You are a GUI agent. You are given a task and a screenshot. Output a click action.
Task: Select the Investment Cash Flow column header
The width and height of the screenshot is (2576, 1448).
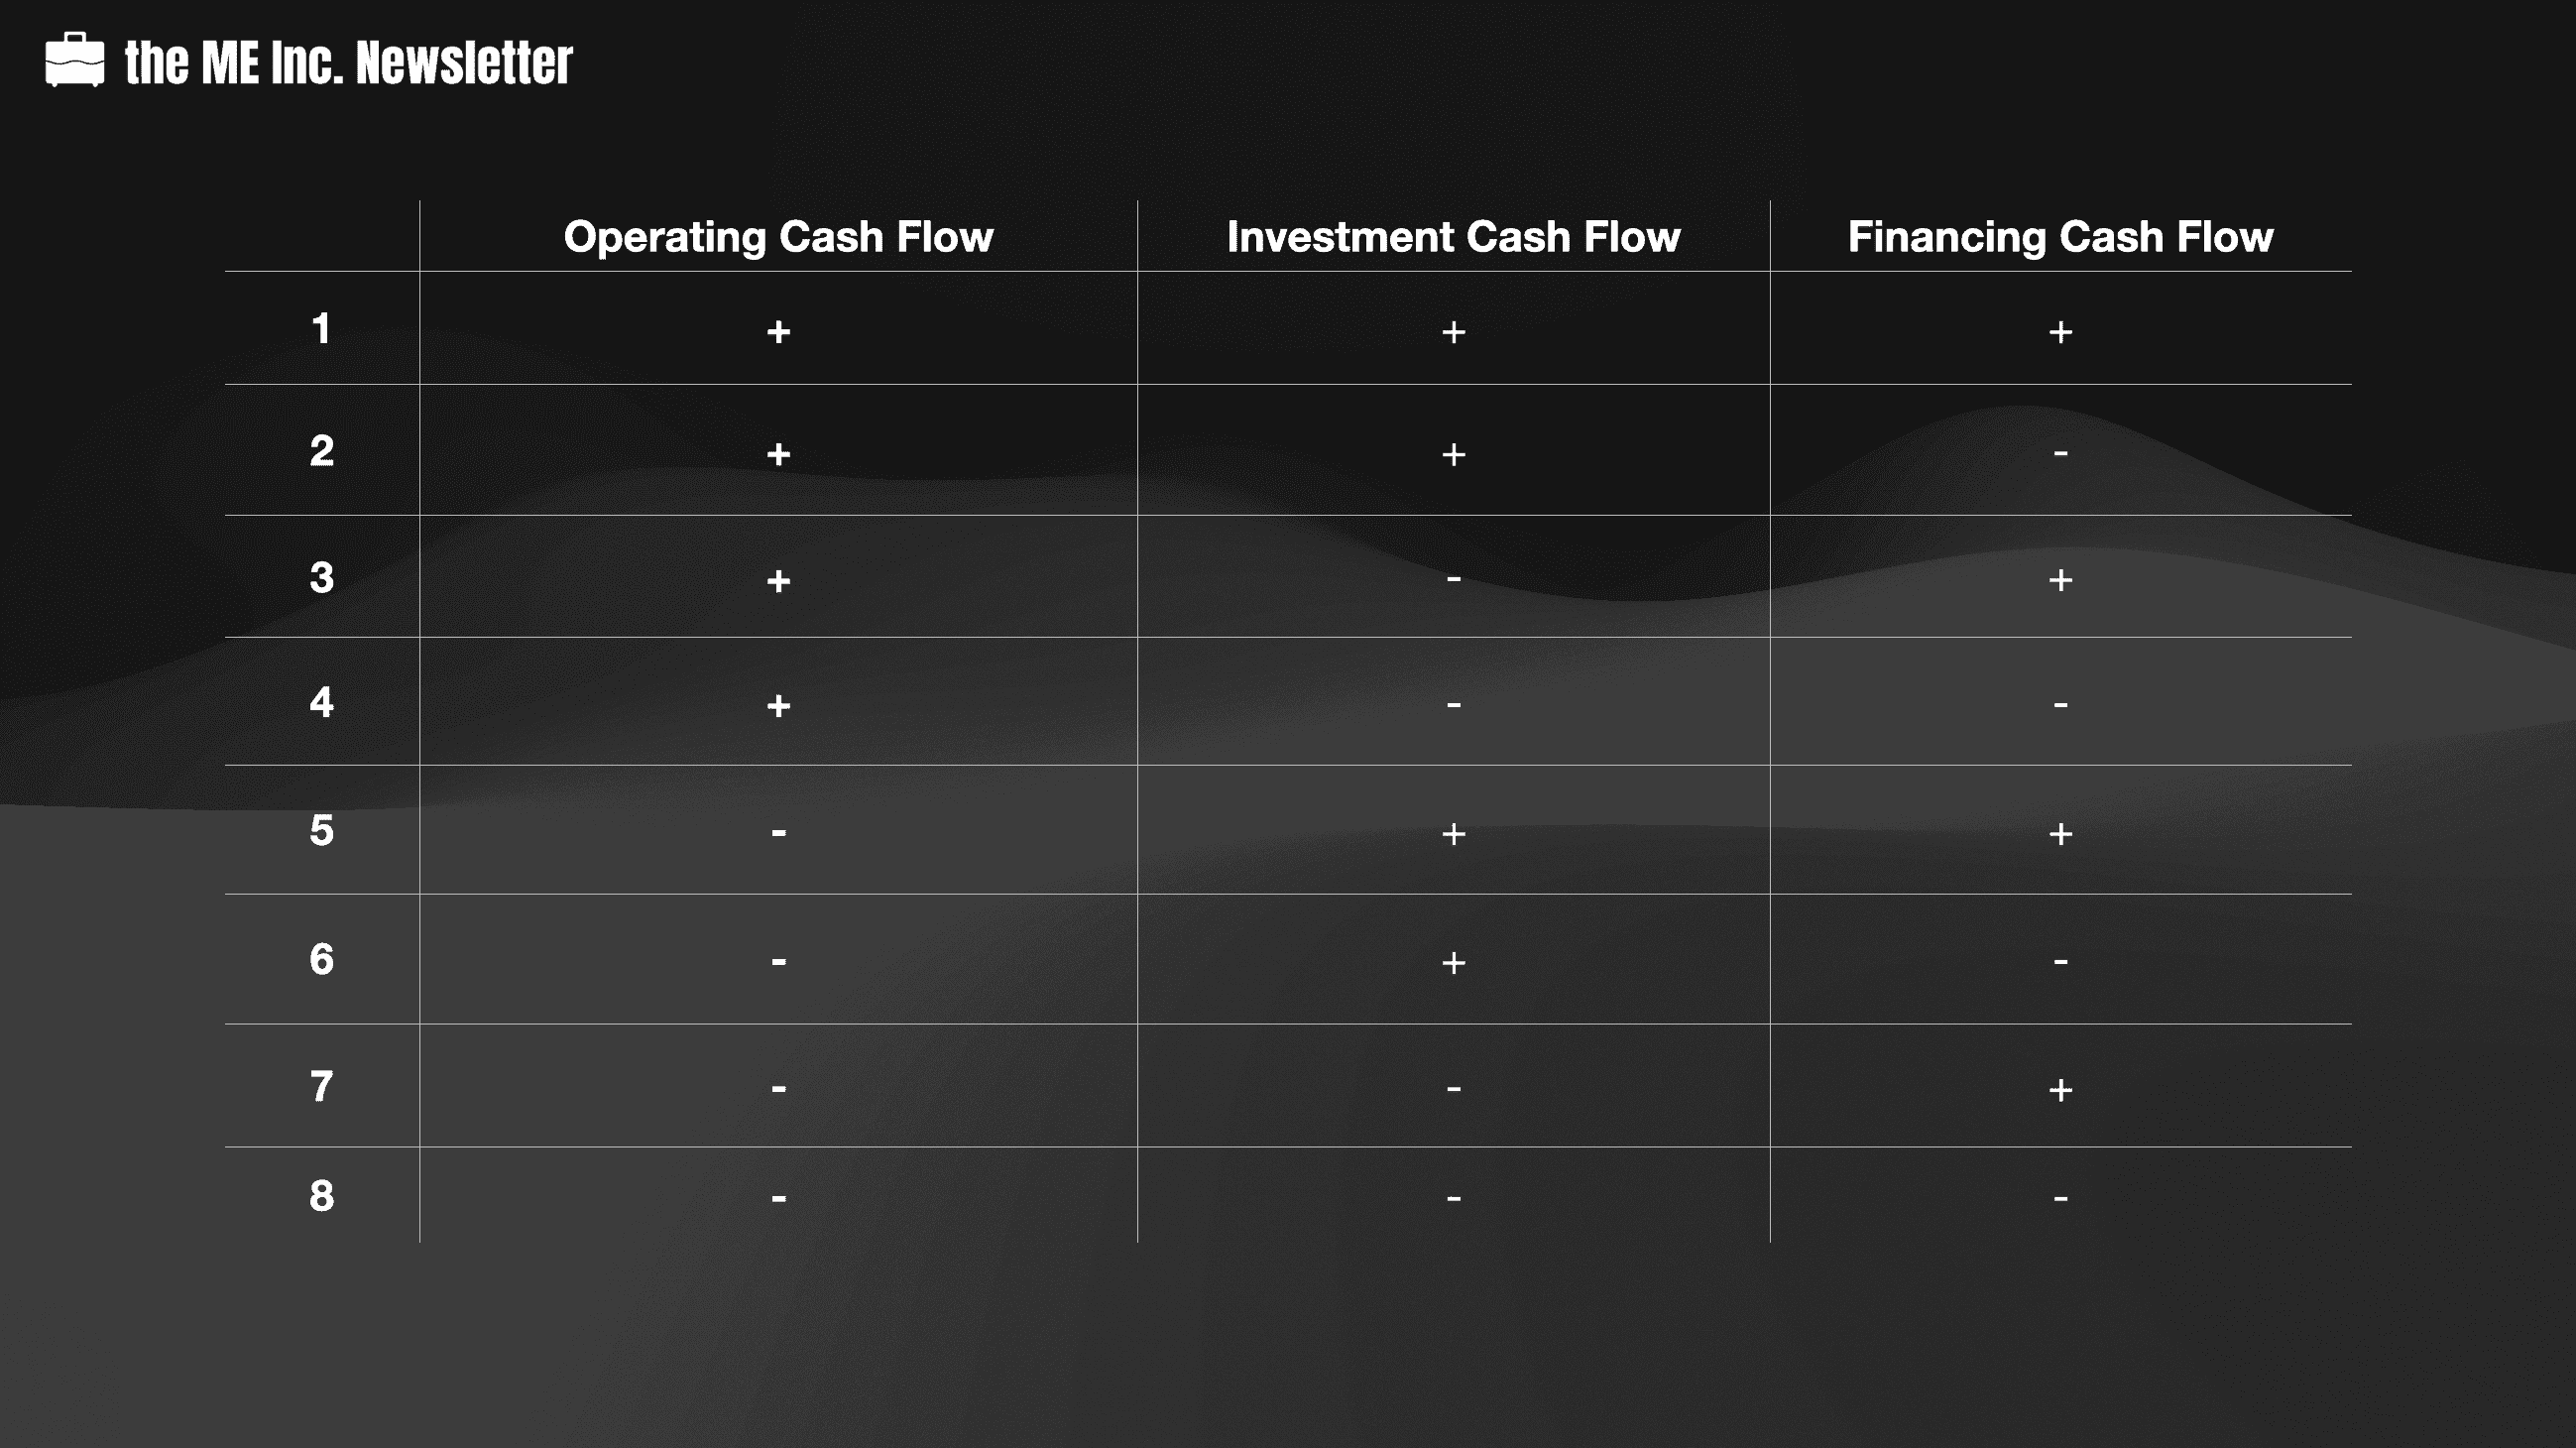(1453, 237)
